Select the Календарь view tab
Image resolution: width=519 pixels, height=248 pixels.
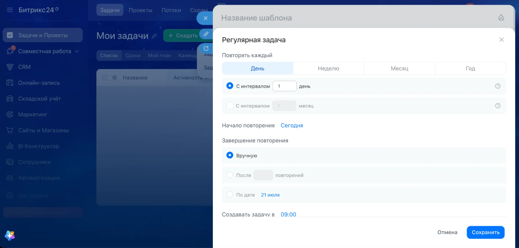[x=188, y=55]
